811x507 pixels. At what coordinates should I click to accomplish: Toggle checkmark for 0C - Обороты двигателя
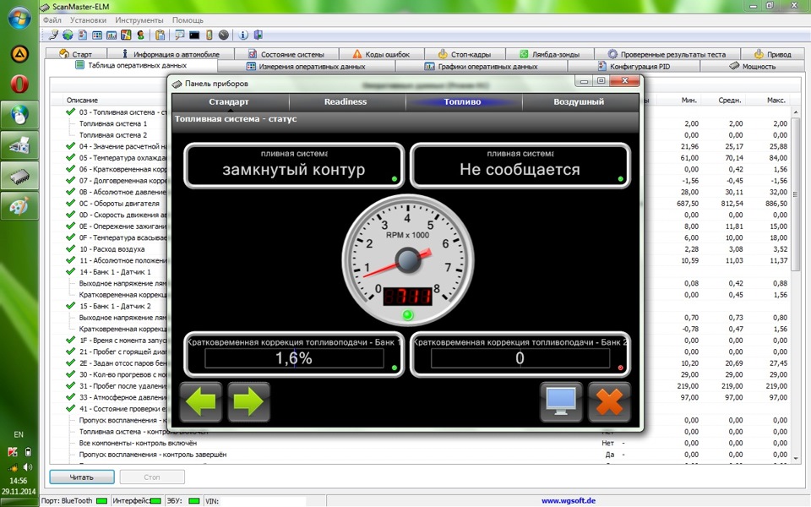tap(71, 203)
